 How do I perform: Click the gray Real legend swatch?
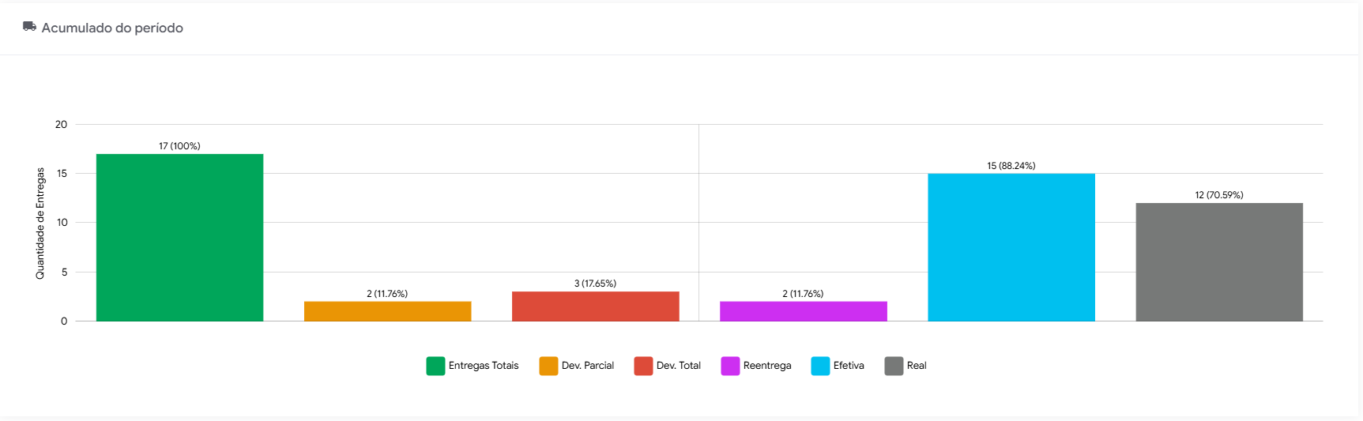coord(894,366)
